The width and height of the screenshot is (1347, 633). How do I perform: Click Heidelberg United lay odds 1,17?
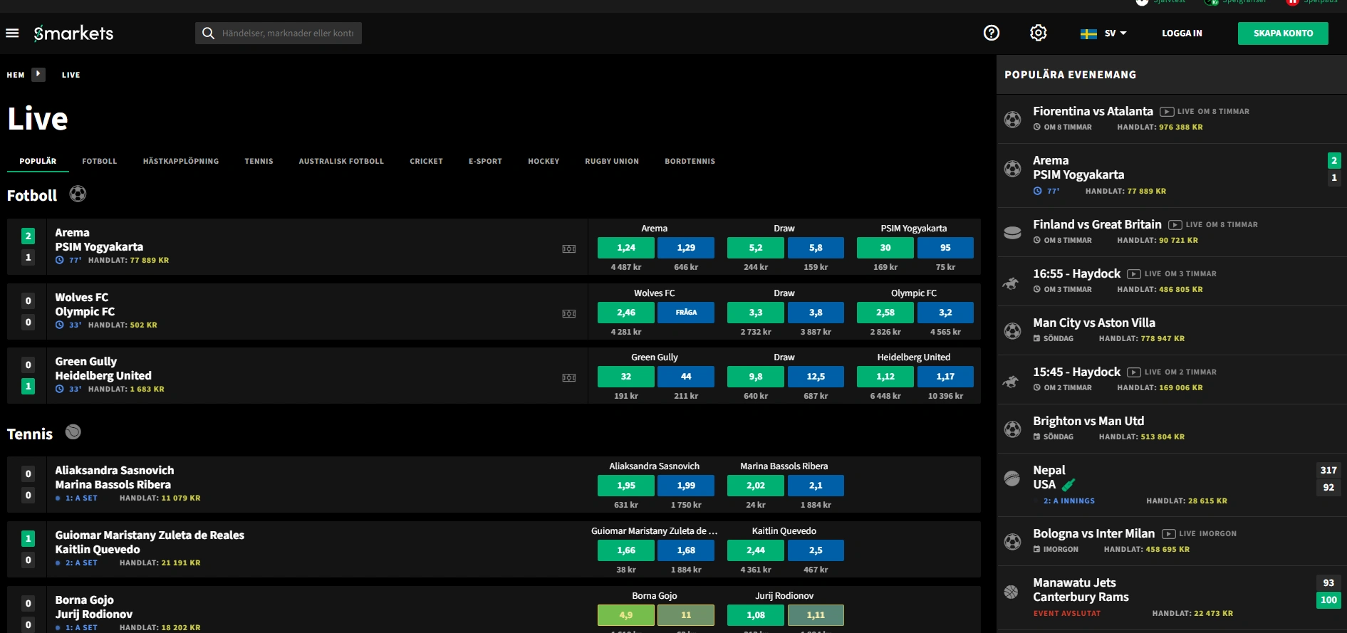point(945,377)
